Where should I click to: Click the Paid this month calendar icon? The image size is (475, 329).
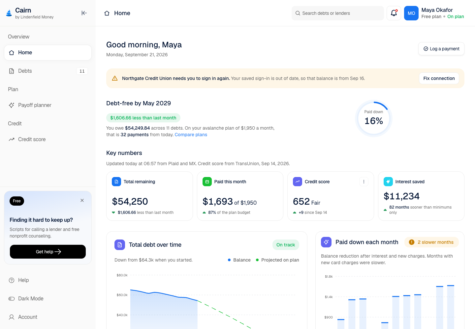(207, 182)
